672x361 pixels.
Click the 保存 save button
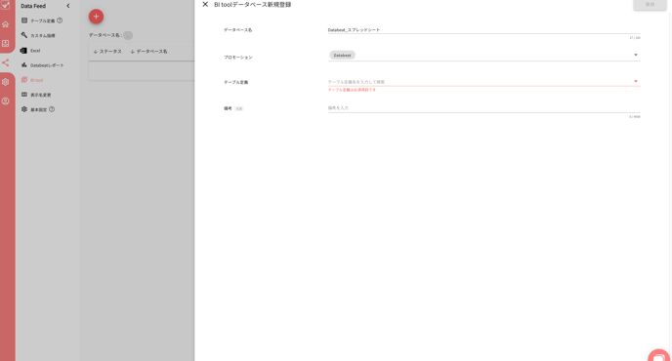650,4
